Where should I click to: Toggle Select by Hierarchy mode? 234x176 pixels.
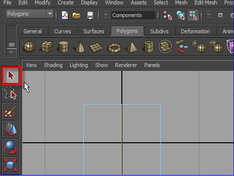click(x=168, y=15)
